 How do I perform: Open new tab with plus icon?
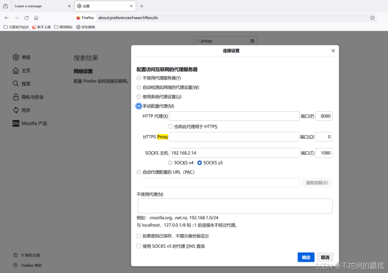click(x=142, y=6)
